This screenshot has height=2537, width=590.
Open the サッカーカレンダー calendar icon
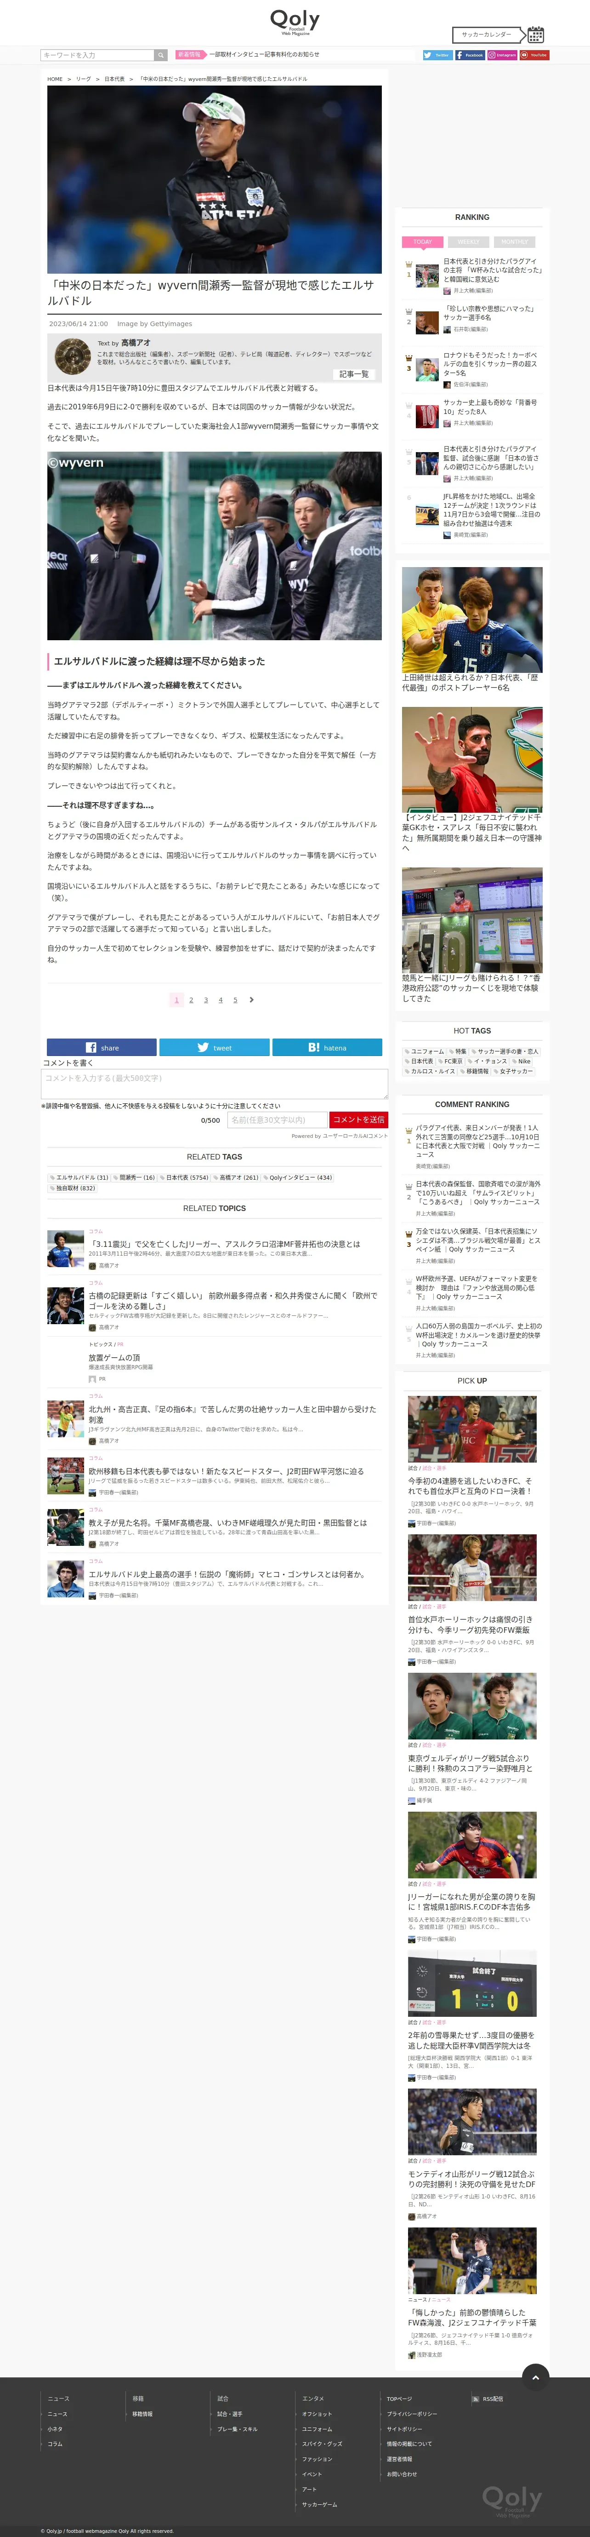coord(536,34)
